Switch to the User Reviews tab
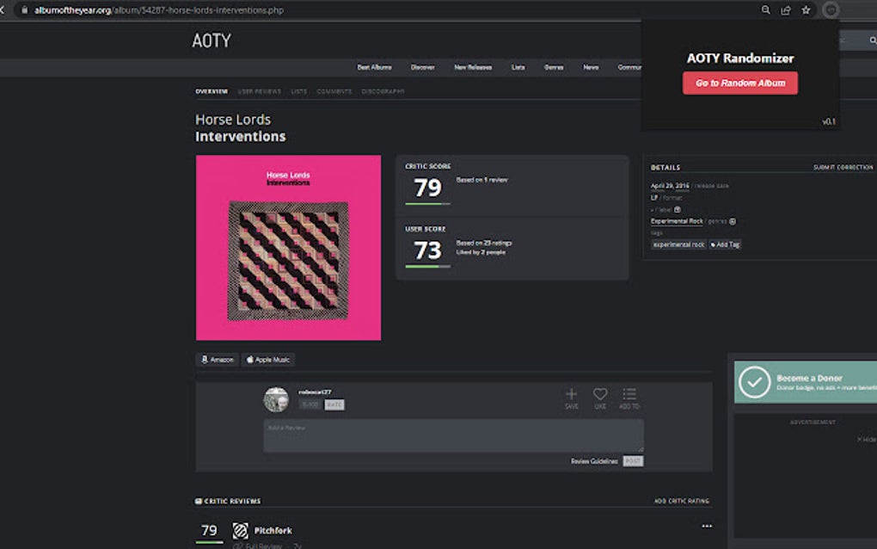The height and width of the screenshot is (549, 877). pyautogui.click(x=260, y=91)
